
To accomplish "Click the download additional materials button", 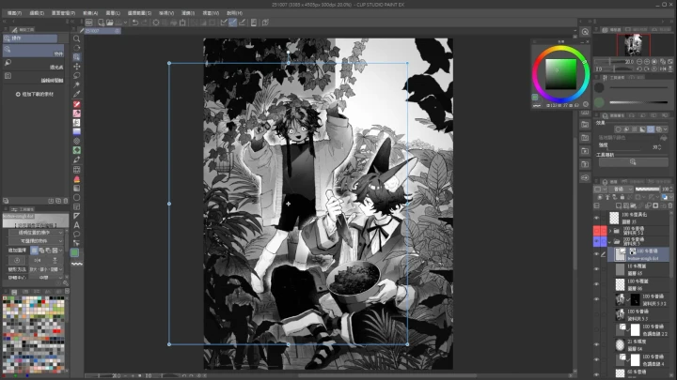I will [38, 95].
